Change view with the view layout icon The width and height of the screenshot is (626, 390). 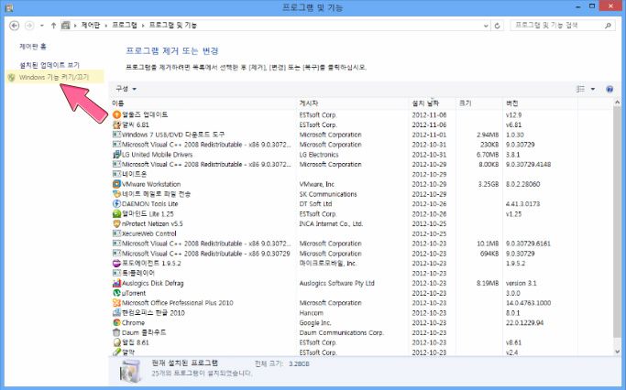581,89
